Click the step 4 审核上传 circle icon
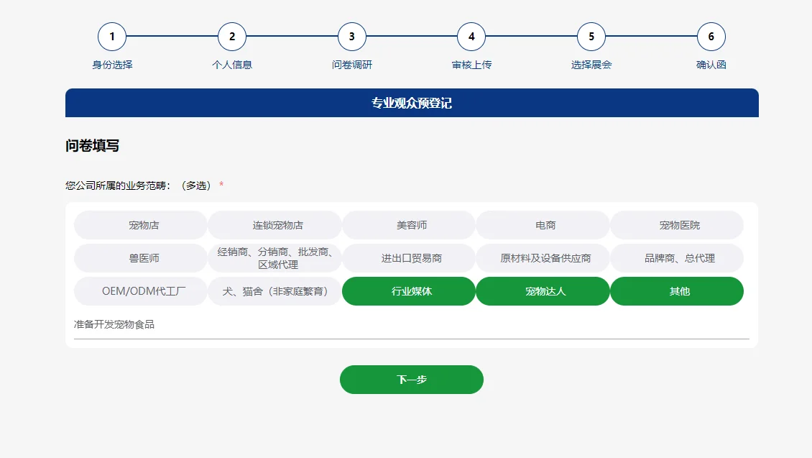 pos(471,36)
